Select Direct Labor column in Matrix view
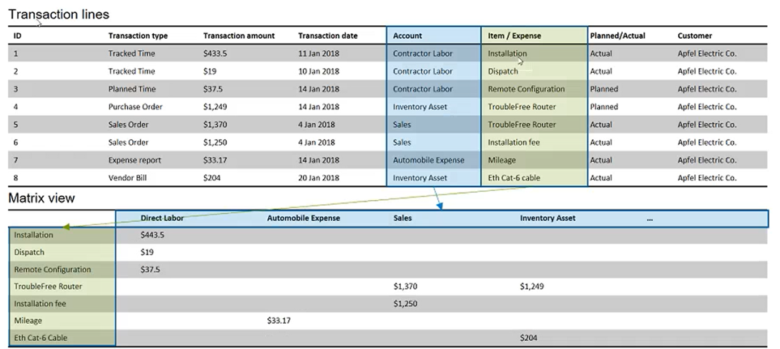This screenshot has height=349, width=780. click(162, 218)
